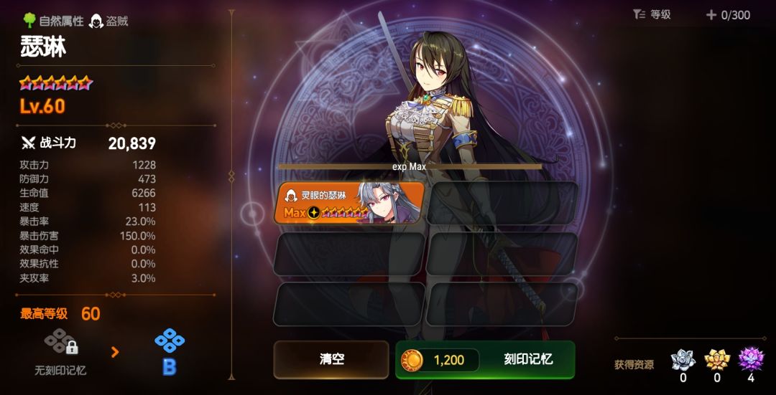
Task: Click the exp Max progress bar
Action: (x=410, y=167)
